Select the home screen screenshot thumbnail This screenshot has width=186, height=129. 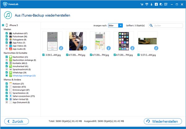(x=123, y=41)
